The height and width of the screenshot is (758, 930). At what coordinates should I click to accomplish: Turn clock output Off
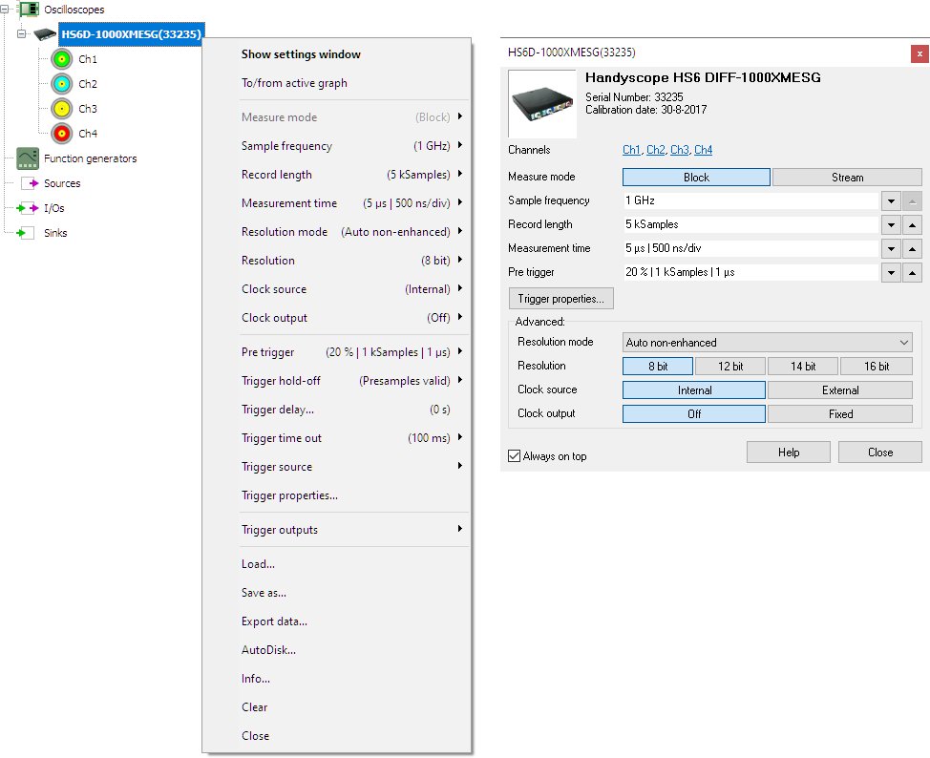coord(694,414)
